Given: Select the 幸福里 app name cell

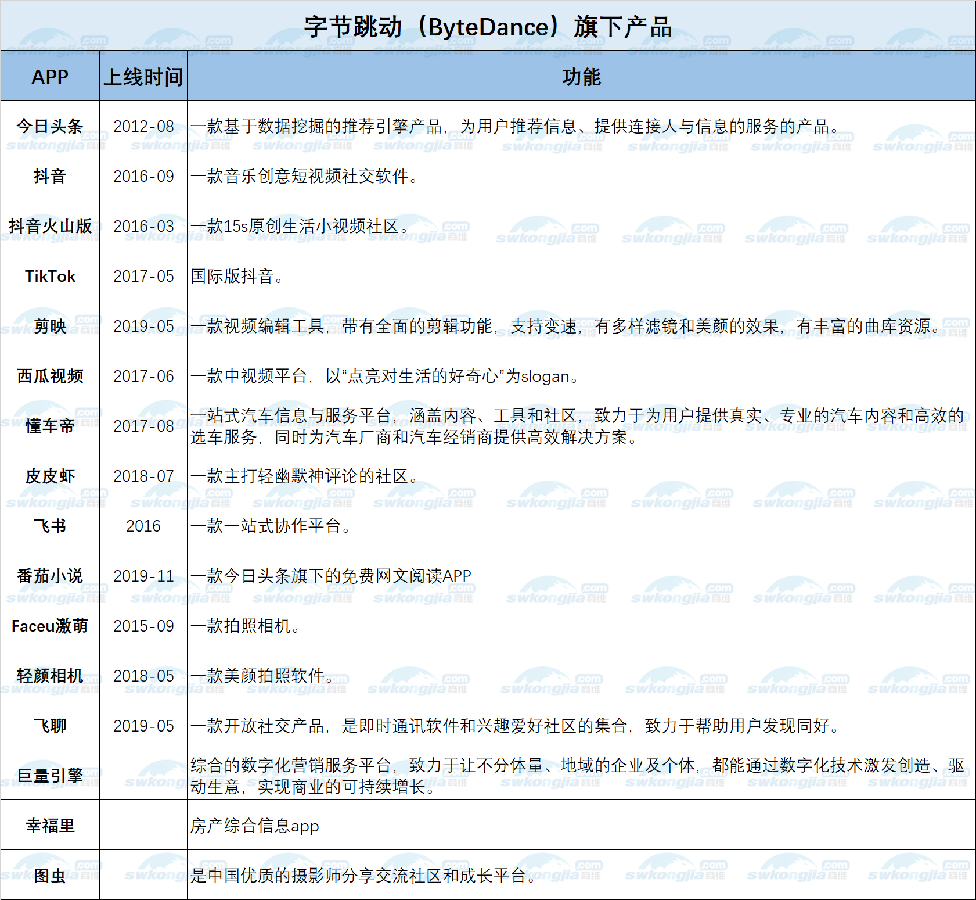Looking at the screenshot, I should (50, 826).
